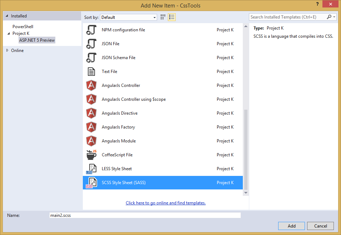
Task: Open the dialog help question mark
Action: click(x=317, y=4)
